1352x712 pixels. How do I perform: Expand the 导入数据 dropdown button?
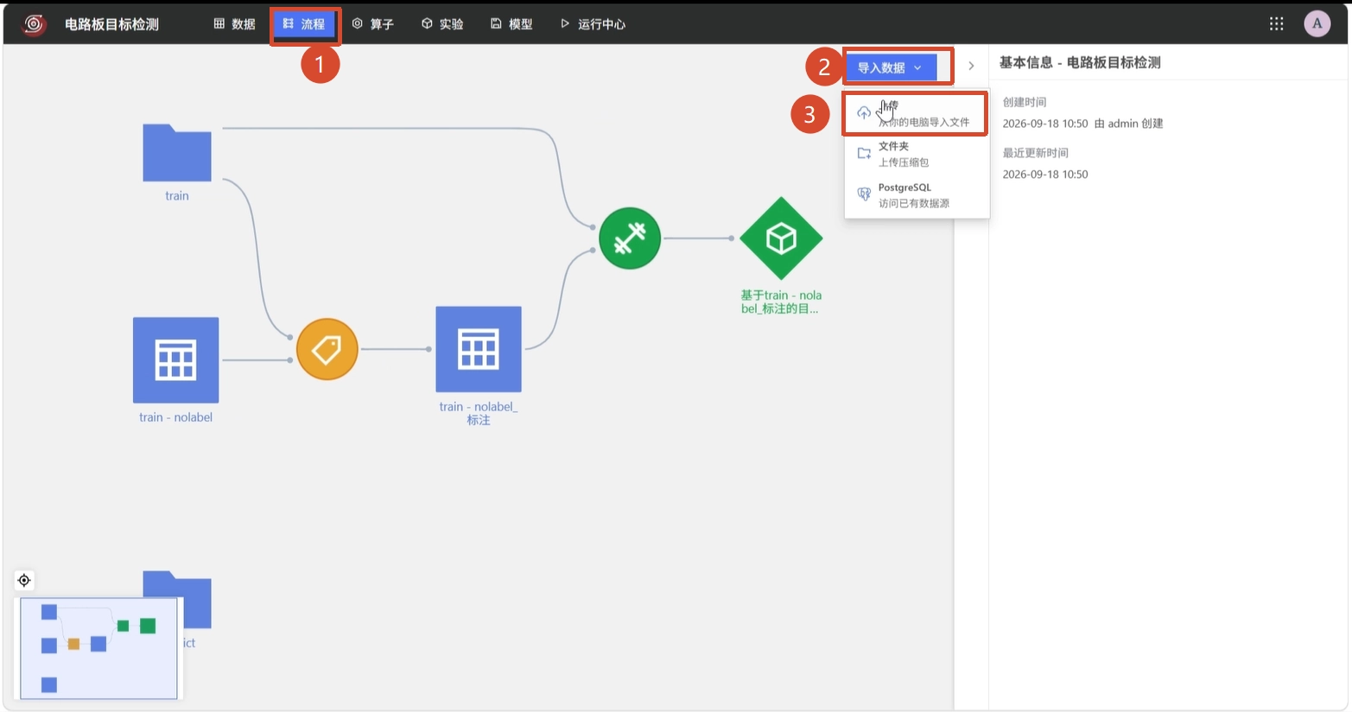(x=891, y=67)
